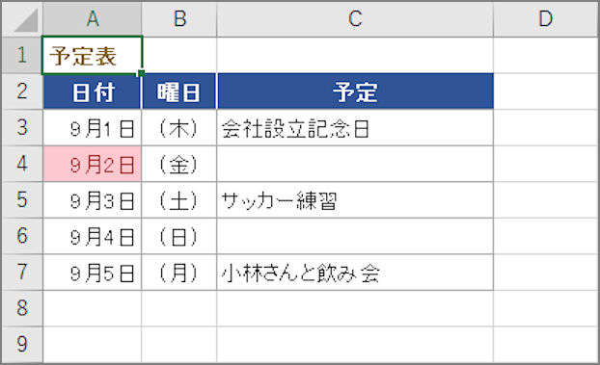Select row 4 header
600x365 pixels.
22,164
